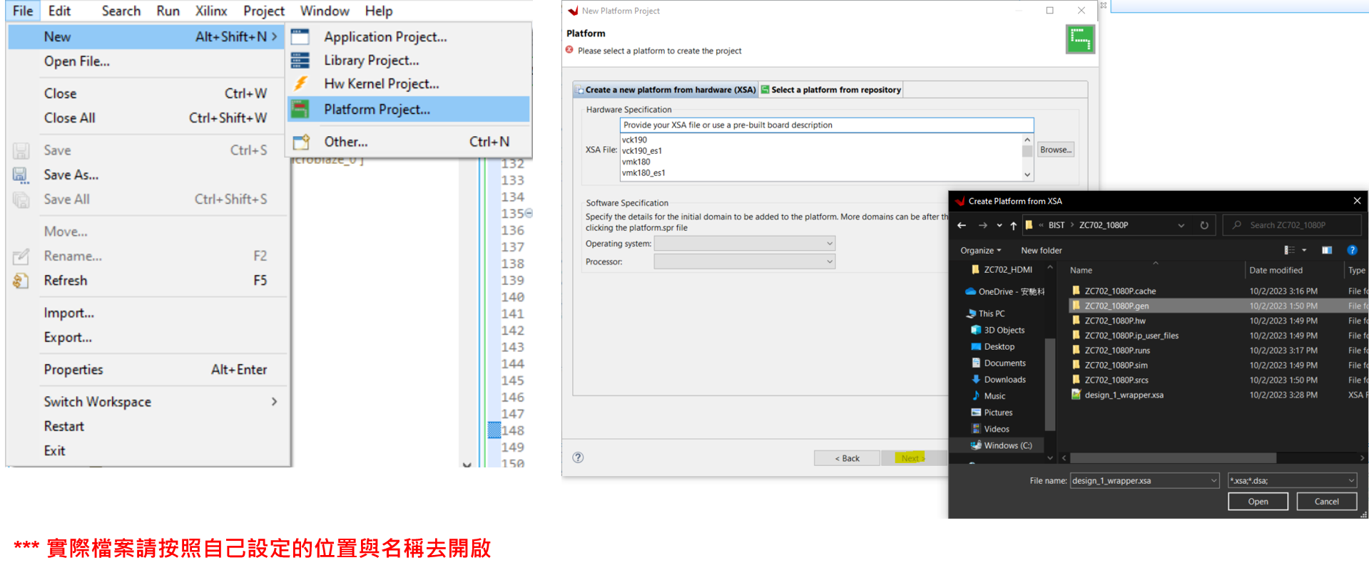1369x575 pixels.
Task: Click the view options icon in file dialog
Action: point(1290,250)
